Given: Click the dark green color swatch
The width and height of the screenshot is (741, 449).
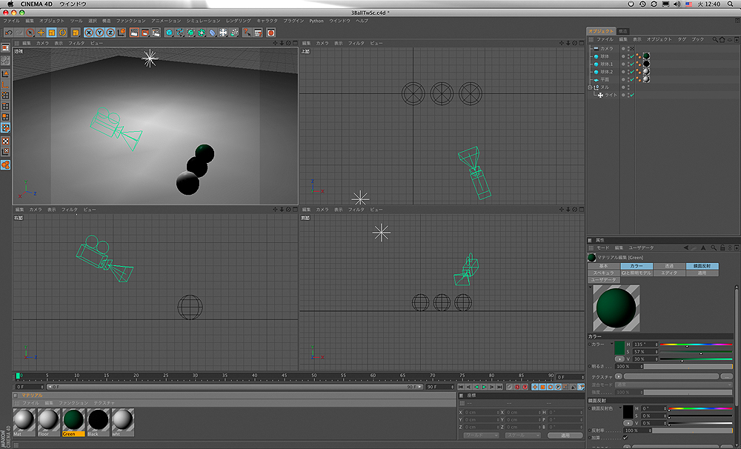Looking at the screenshot, I should tap(619, 346).
